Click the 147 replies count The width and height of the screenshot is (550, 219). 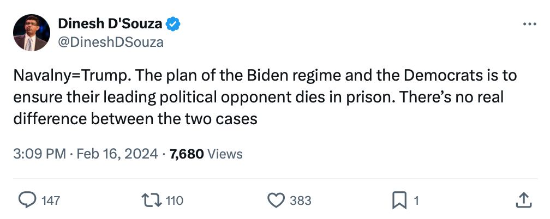pyautogui.click(x=51, y=200)
